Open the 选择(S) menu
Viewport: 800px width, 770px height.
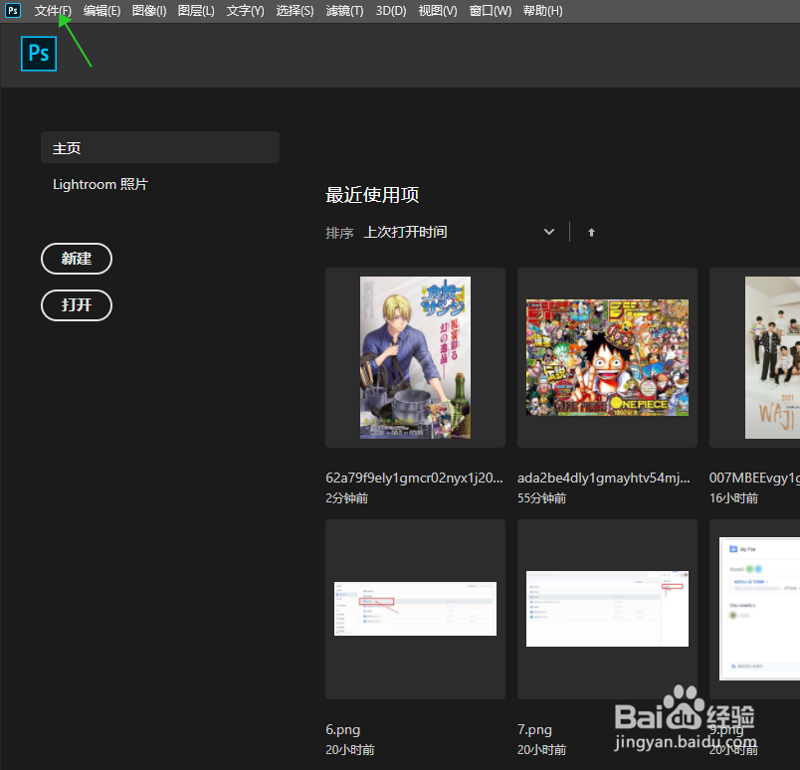(x=295, y=11)
